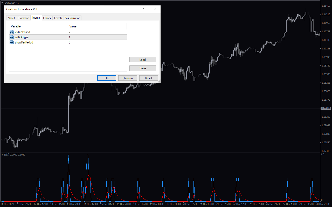
Task: Click the vsiMAPeriod variable icon
Action: (12, 32)
